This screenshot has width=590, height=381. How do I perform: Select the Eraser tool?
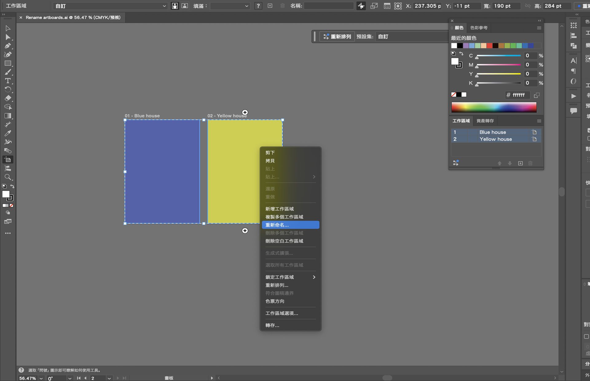8,98
